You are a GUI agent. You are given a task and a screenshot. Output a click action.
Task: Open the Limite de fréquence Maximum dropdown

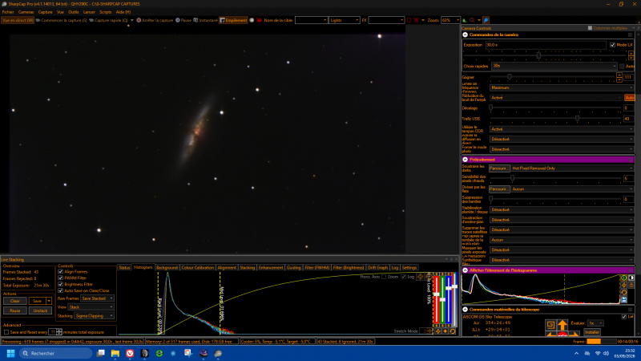[562, 87]
